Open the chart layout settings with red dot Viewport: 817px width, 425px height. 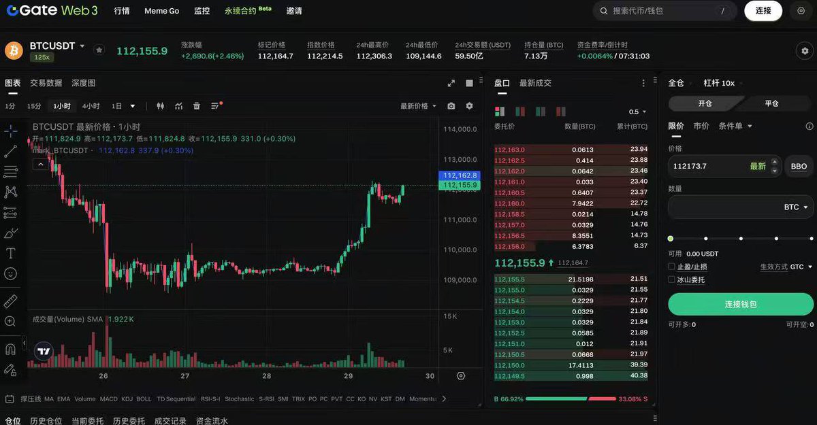click(216, 106)
